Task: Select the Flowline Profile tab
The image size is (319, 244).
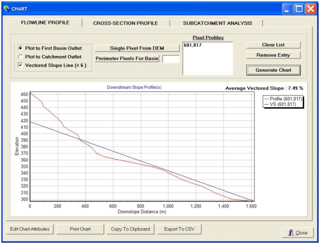Action: coord(45,23)
